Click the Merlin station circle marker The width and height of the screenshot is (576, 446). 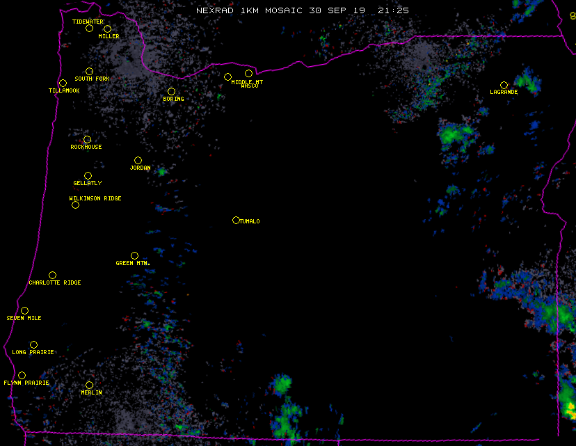pyautogui.click(x=89, y=385)
